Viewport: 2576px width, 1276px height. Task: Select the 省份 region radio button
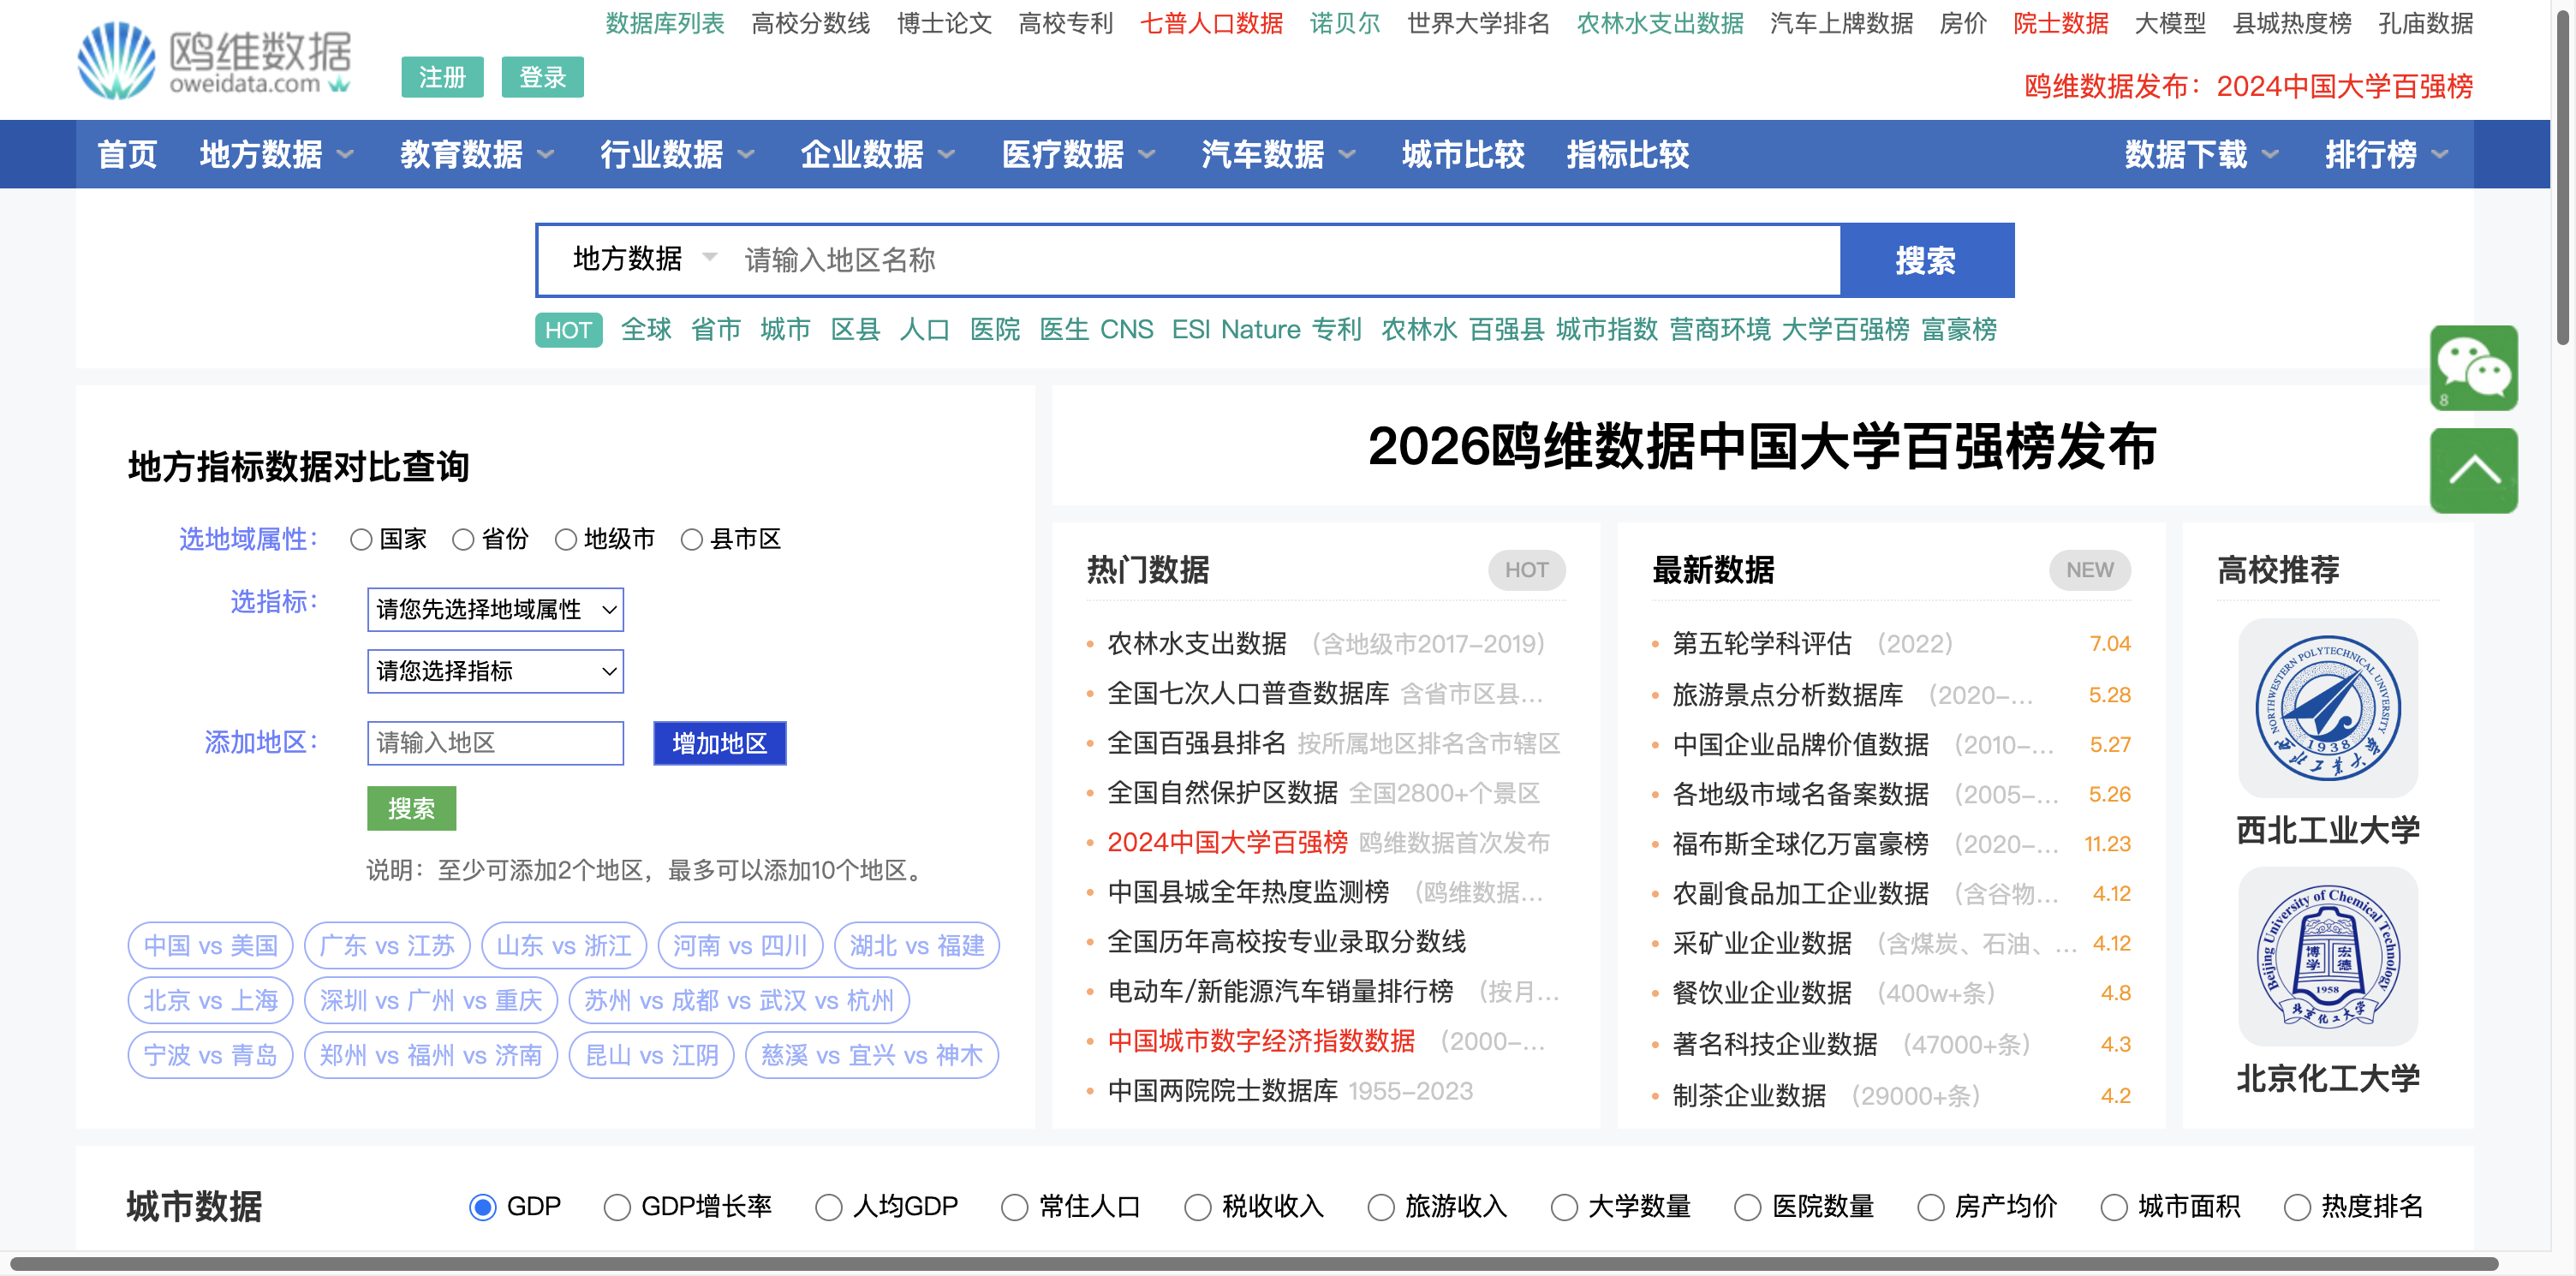(463, 540)
